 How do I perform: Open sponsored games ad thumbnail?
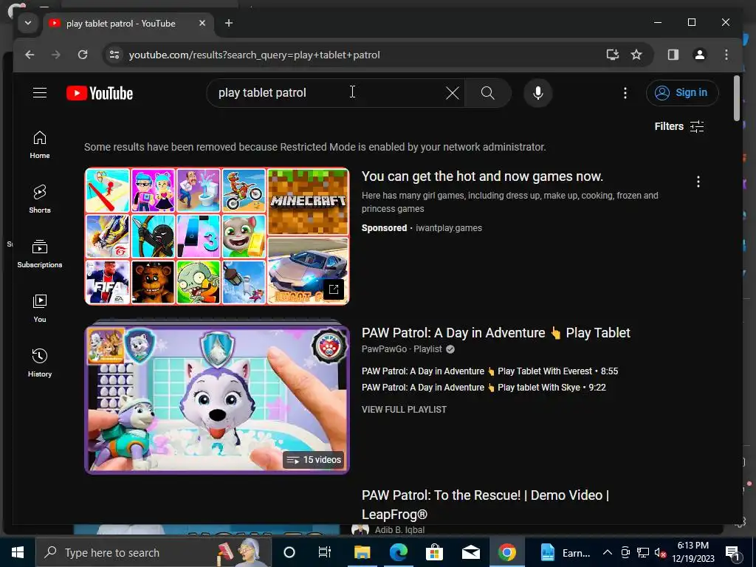pos(216,236)
